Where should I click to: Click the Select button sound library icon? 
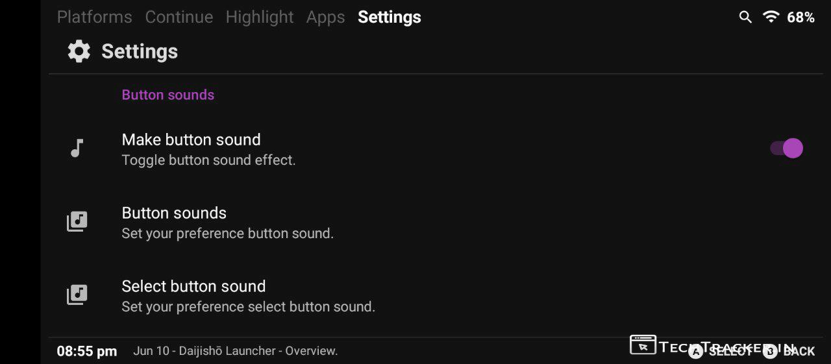[x=77, y=295]
